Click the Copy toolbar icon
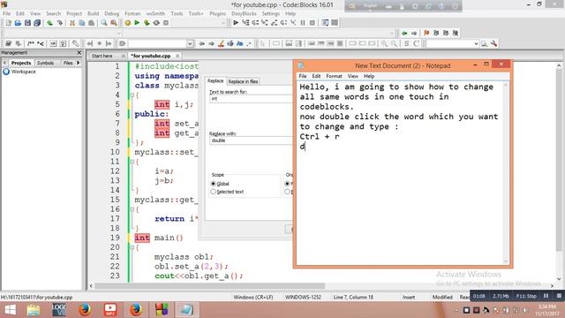Image resolution: width=565 pixels, height=318 pixels. (82, 23)
